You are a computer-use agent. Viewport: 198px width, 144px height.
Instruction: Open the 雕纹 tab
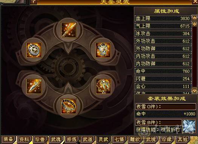pos(135,139)
